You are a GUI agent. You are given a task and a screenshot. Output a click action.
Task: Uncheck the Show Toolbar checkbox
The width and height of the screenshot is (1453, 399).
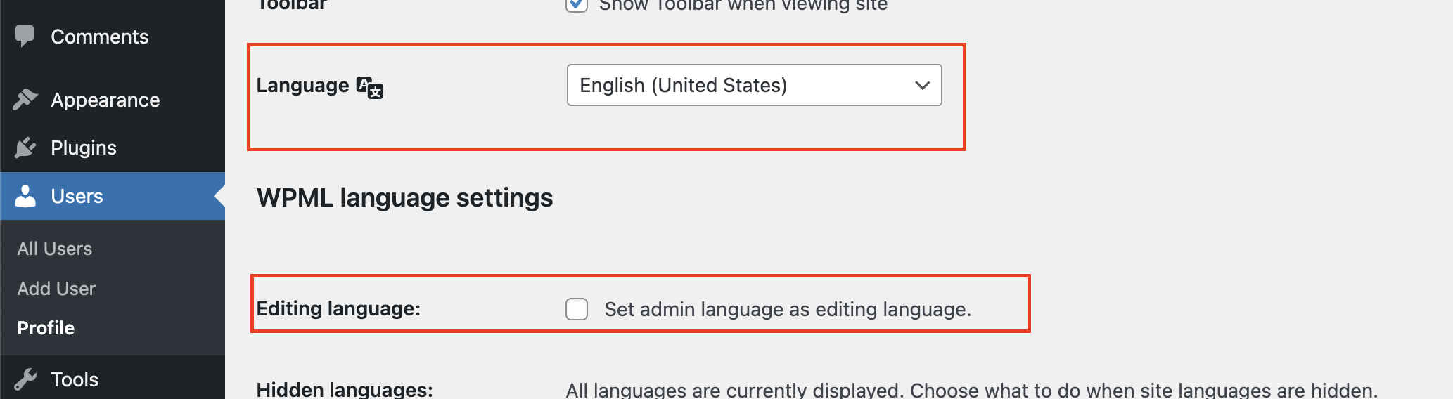click(x=577, y=5)
